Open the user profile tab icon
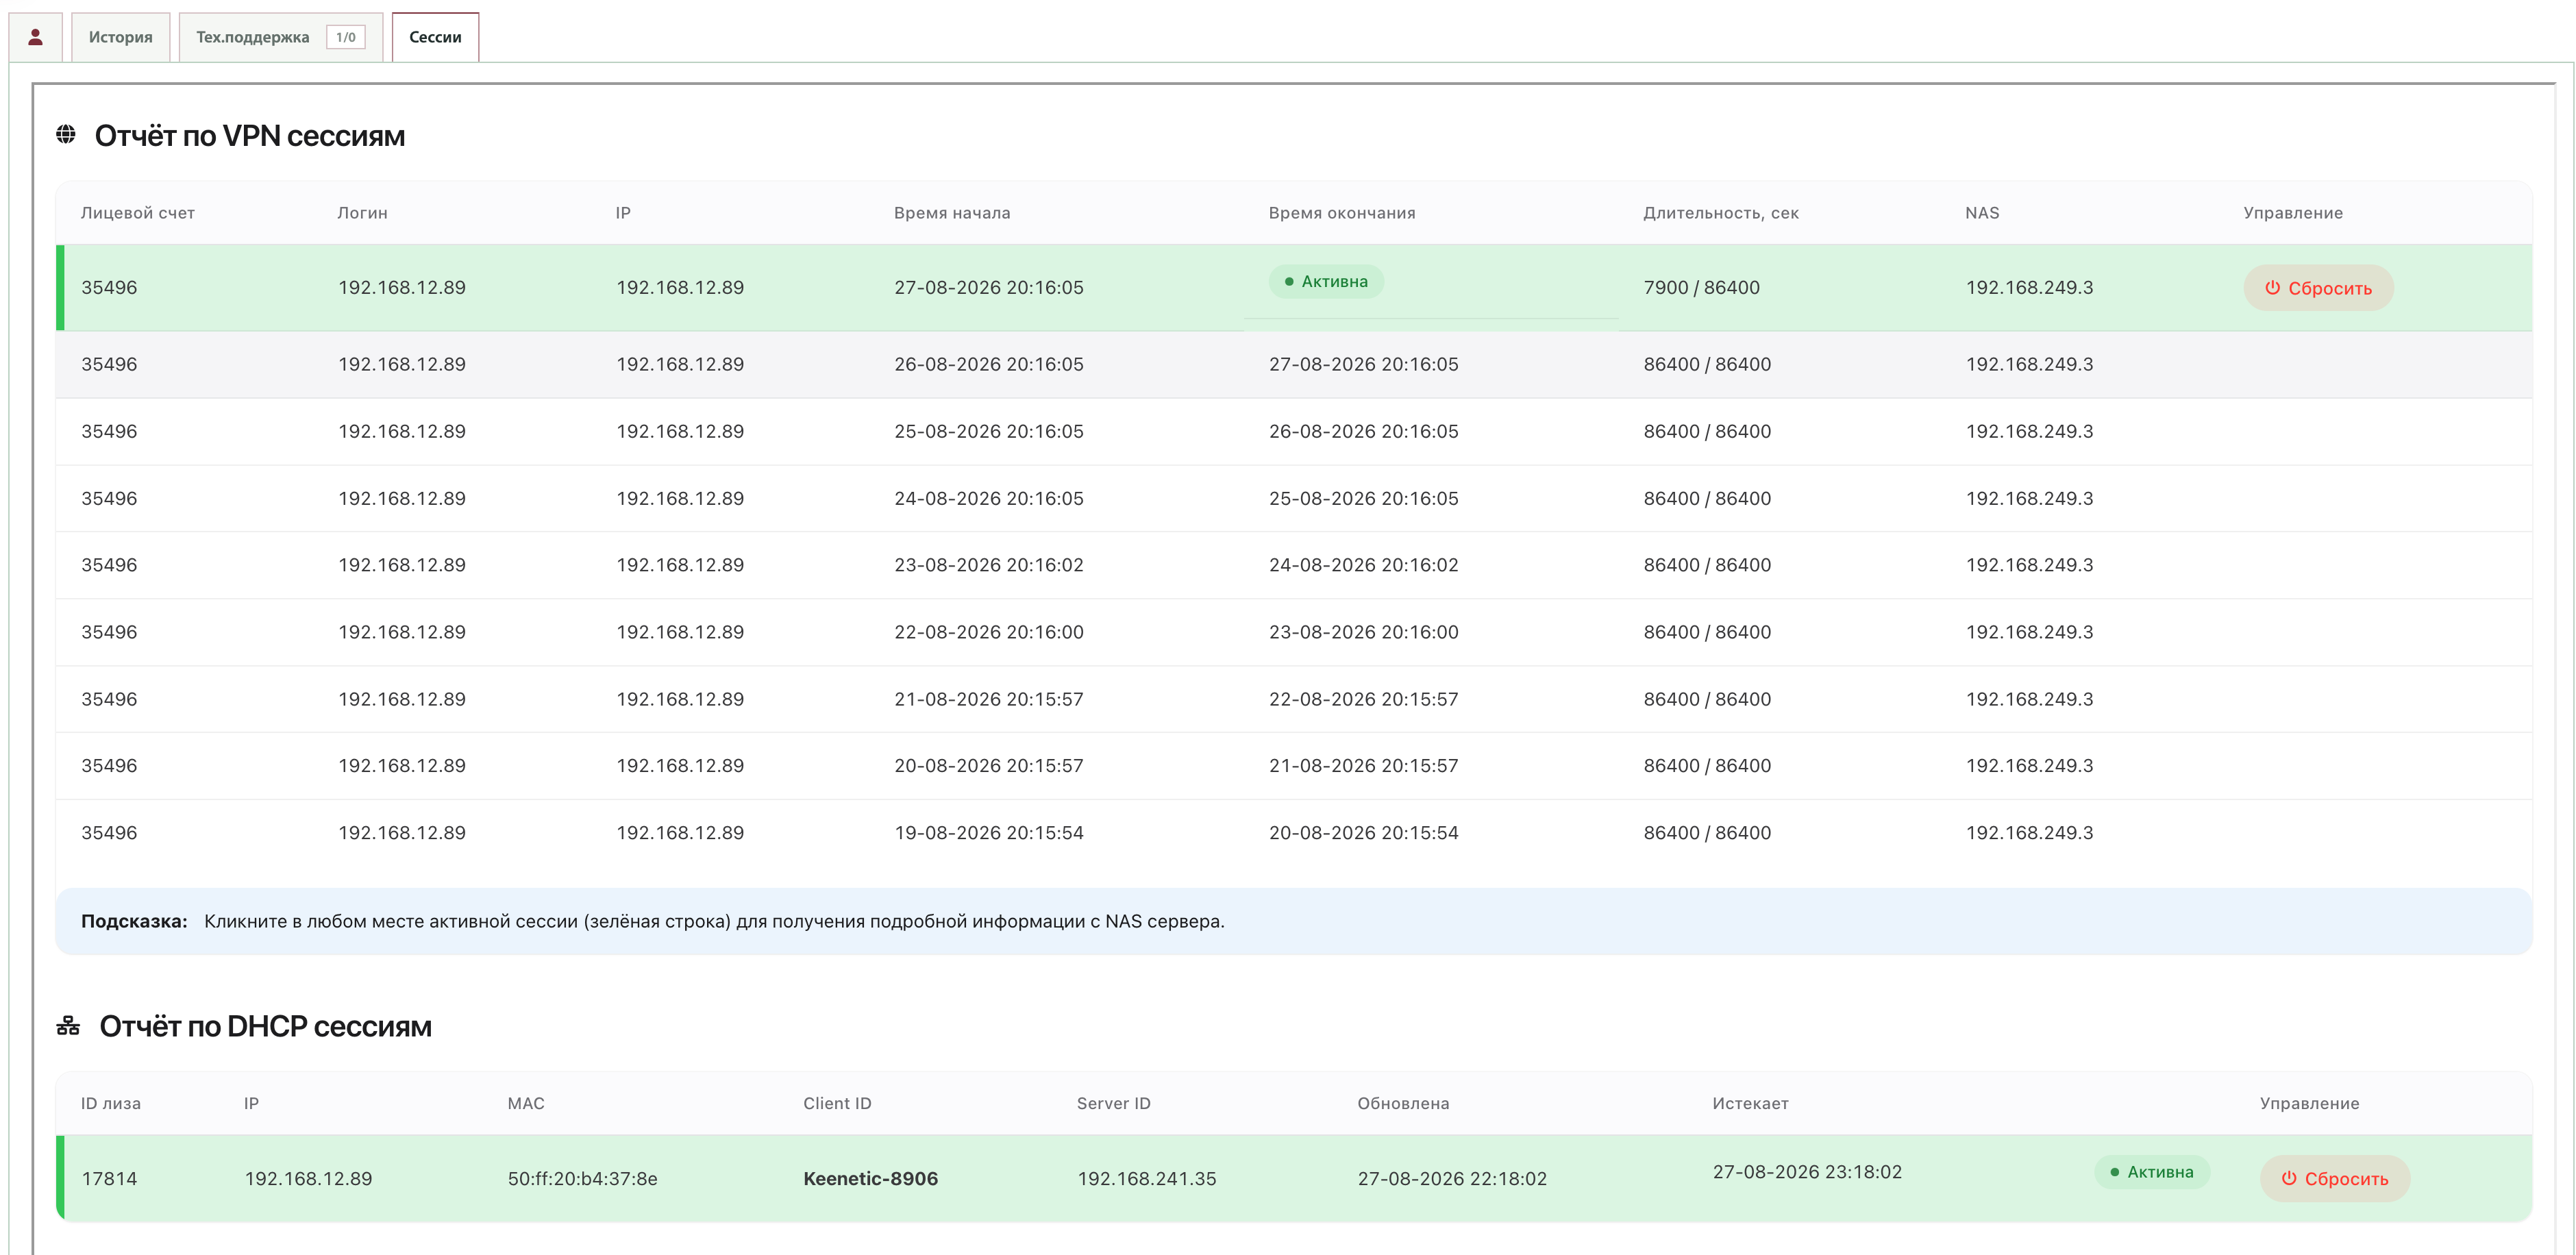Viewport: 2576px width, 1255px height. [35, 37]
